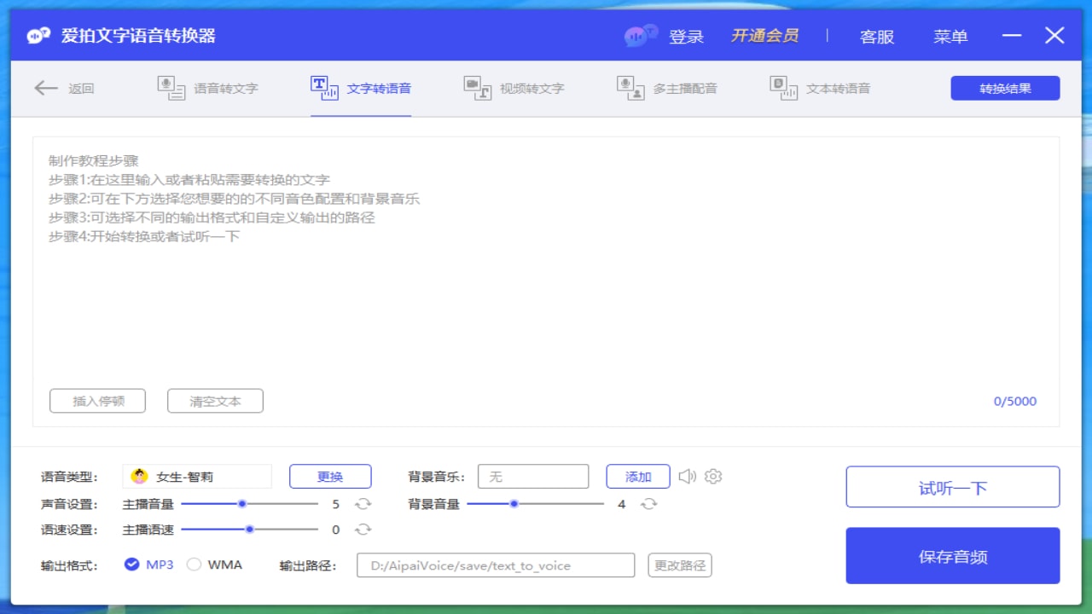Screen dimensions: 1092x614
Task: Switch to the 视频转文字 tab
Action: (x=512, y=88)
